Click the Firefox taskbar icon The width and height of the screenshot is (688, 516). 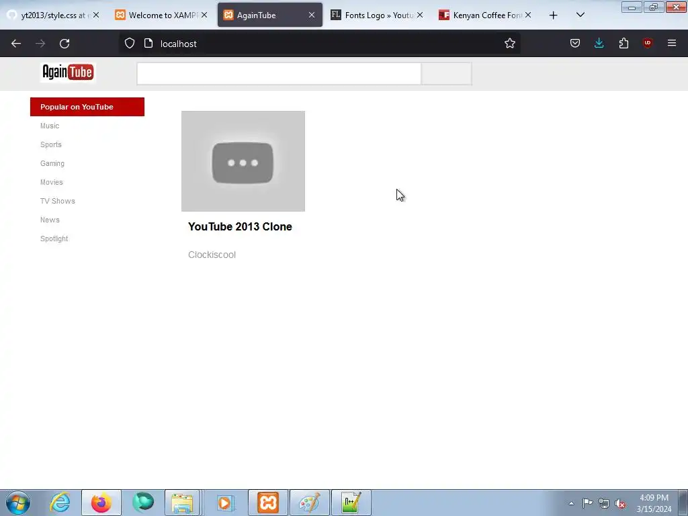tap(101, 503)
